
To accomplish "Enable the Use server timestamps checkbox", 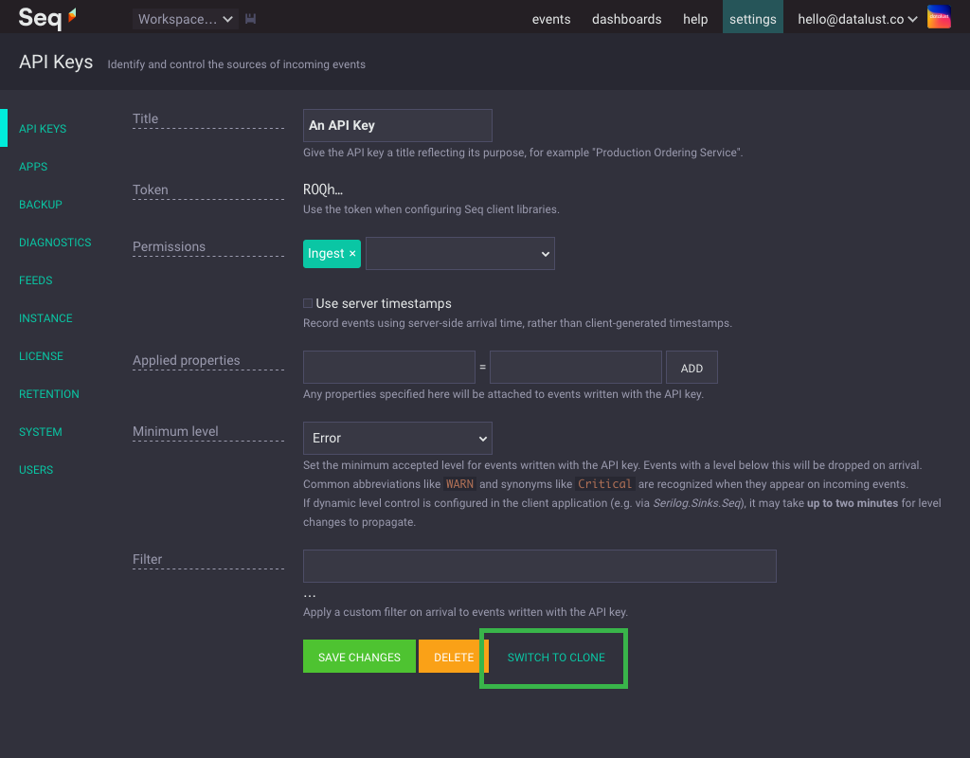I will (307, 303).
